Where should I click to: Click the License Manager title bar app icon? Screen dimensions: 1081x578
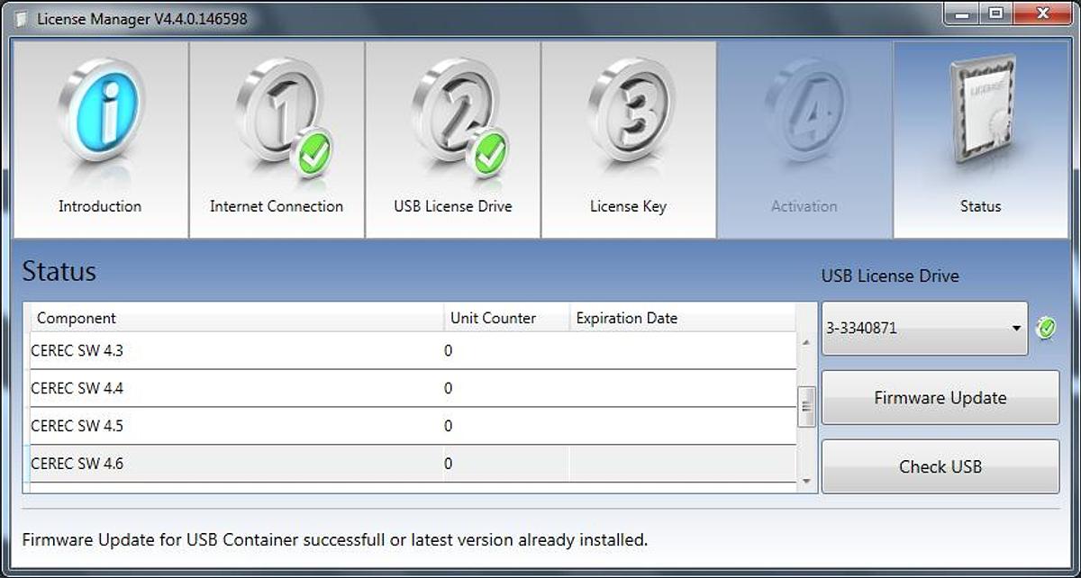22,19
